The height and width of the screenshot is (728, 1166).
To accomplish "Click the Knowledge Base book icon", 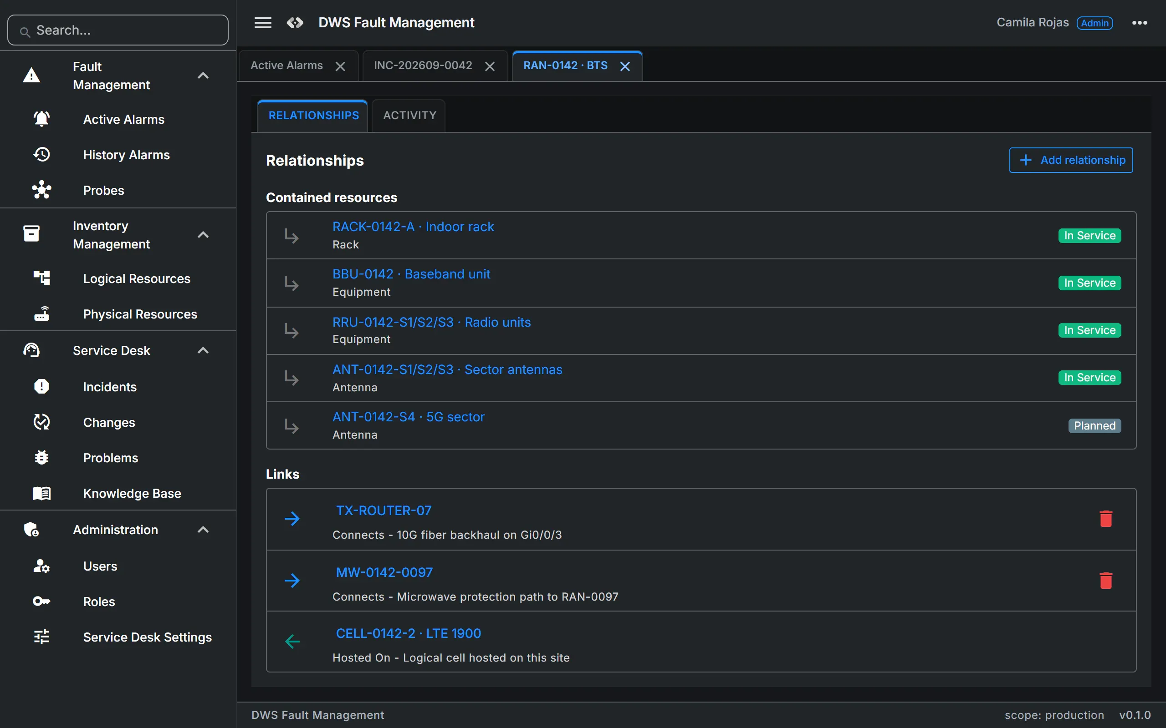I will click(41, 493).
